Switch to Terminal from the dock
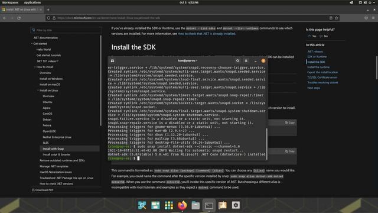 pyautogui.click(x=209, y=205)
